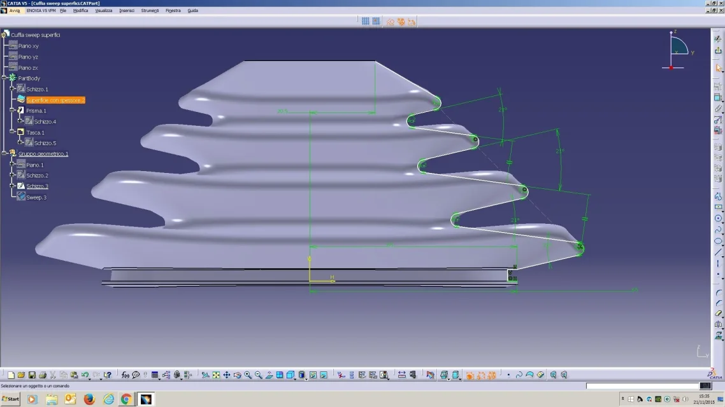Collapse the PartBody node
Viewport: 725px width, 407px height.
click(x=4, y=78)
